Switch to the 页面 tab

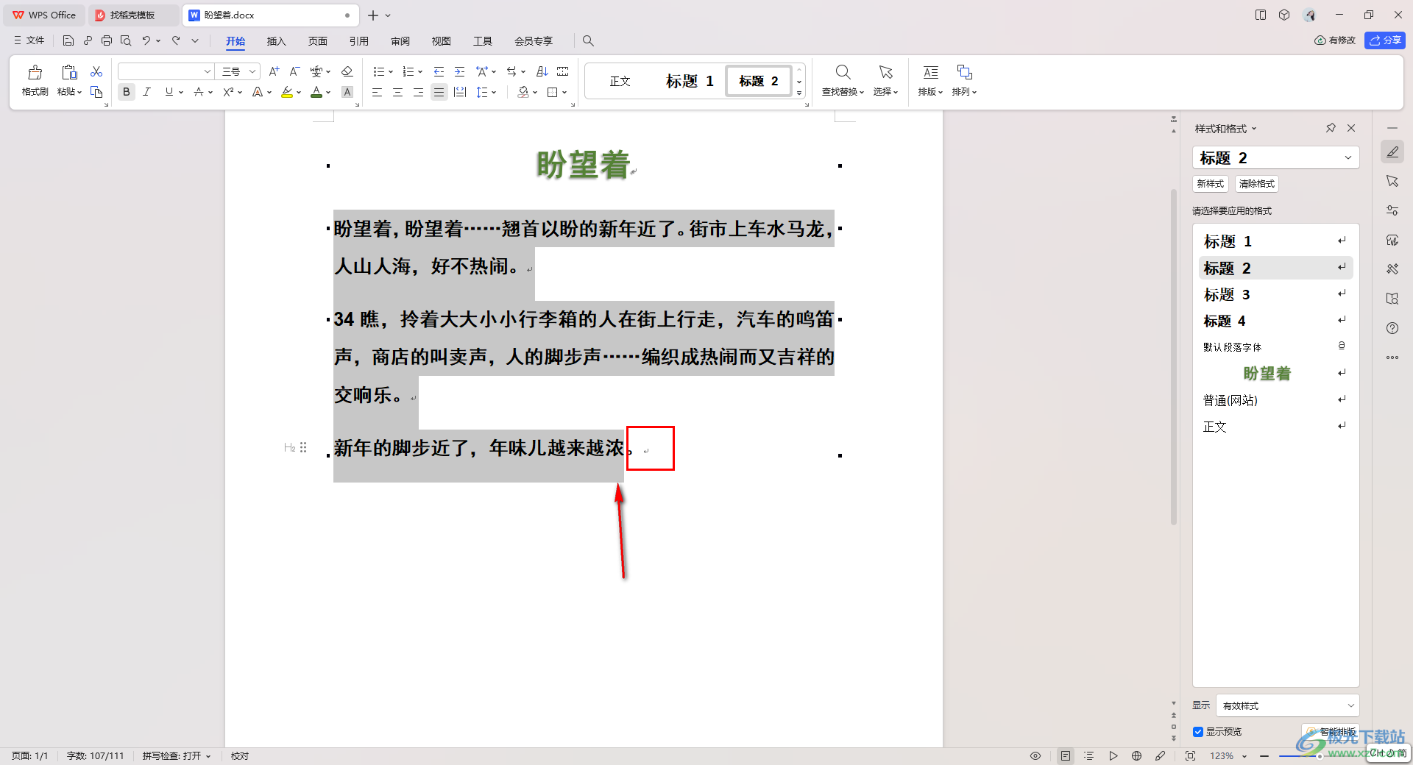coord(317,41)
